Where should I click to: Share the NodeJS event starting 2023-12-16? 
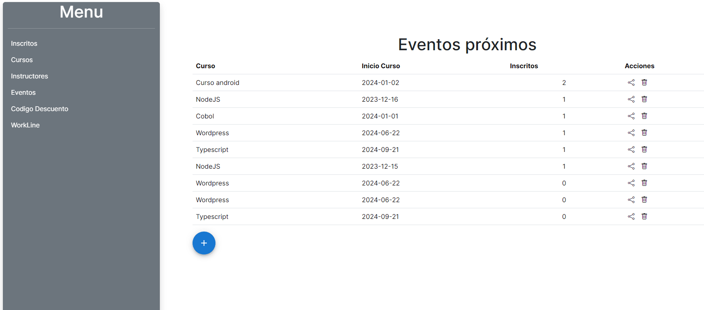pos(631,99)
